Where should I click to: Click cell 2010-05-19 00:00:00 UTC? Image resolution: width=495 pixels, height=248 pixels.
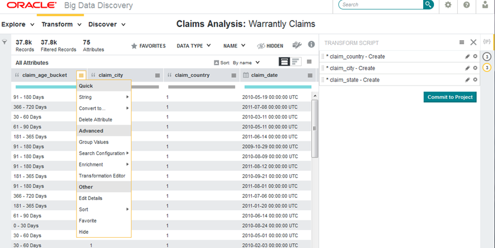(270, 97)
